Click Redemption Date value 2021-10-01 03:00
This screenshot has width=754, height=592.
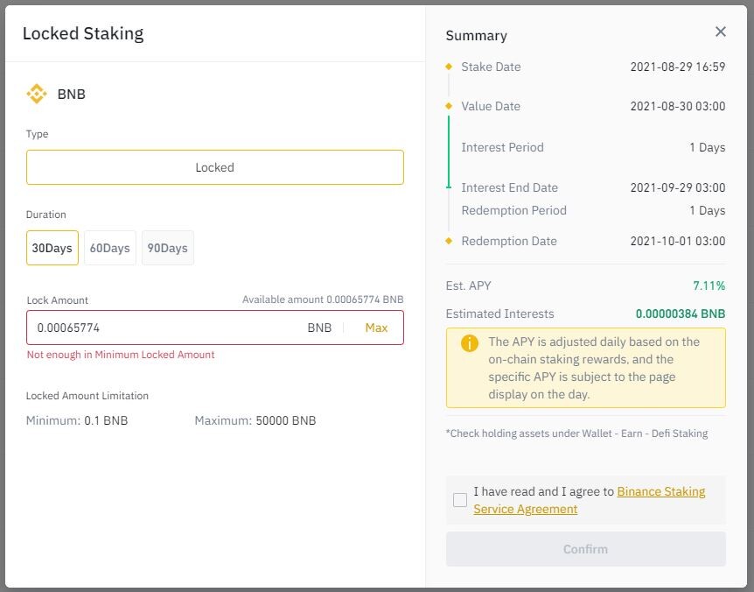click(x=678, y=241)
